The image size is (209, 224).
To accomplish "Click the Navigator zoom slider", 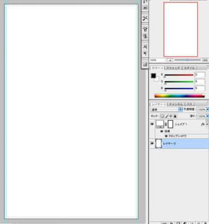I will tap(187, 60).
